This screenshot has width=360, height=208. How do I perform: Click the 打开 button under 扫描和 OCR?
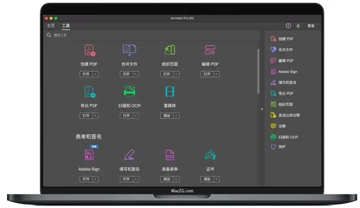click(x=126, y=116)
